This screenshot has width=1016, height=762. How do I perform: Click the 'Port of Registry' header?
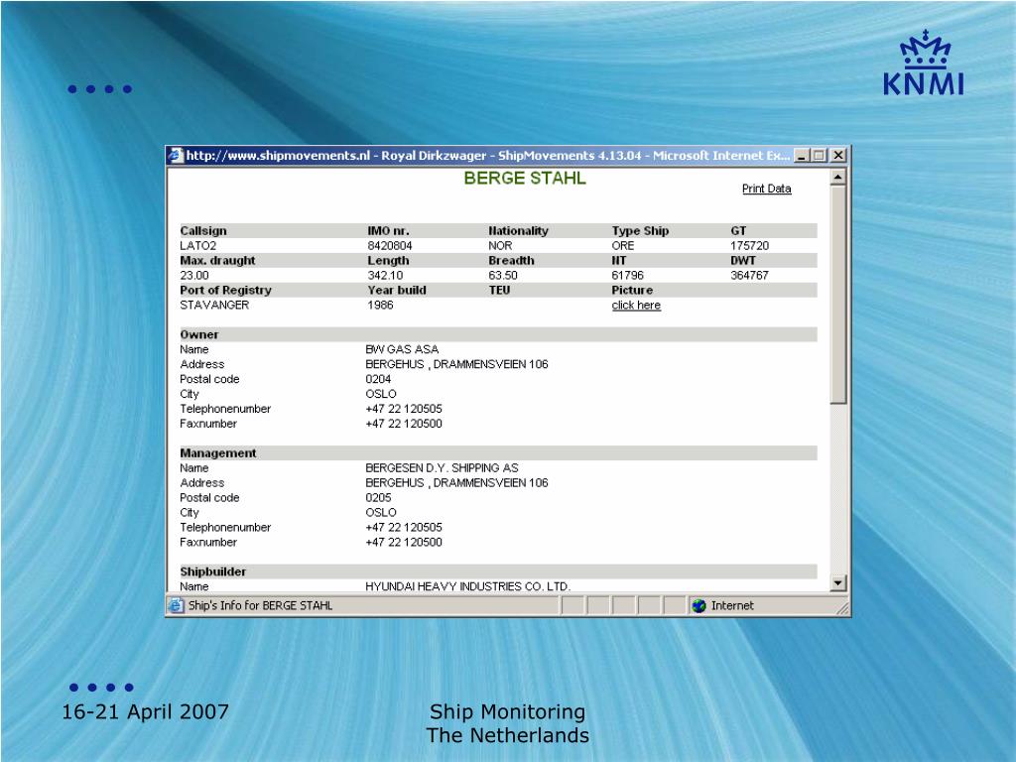point(225,291)
